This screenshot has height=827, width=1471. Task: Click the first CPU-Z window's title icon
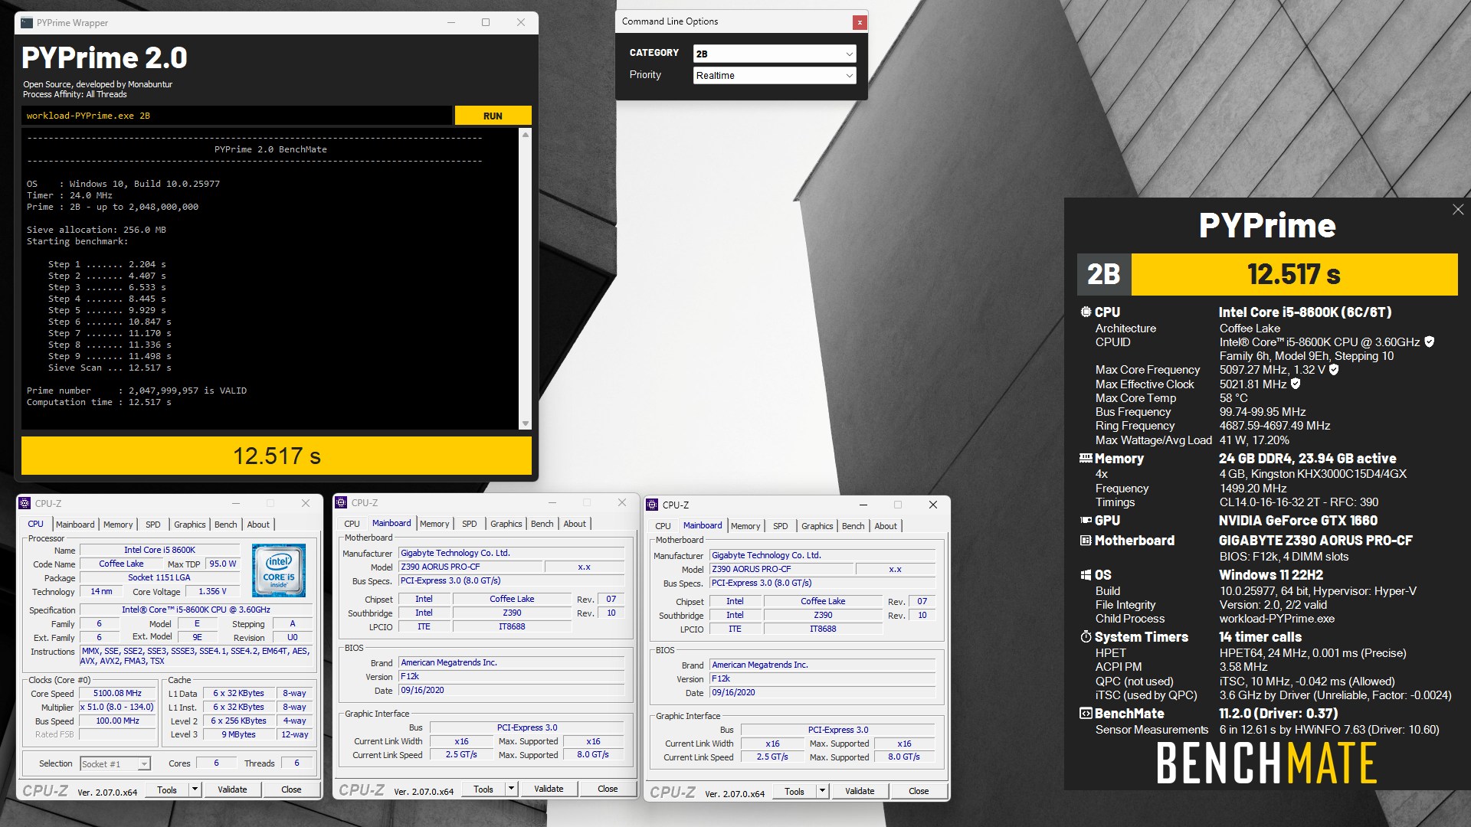point(25,503)
